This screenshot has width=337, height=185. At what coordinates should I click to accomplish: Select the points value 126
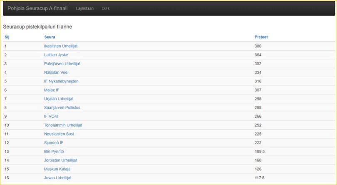(258, 169)
